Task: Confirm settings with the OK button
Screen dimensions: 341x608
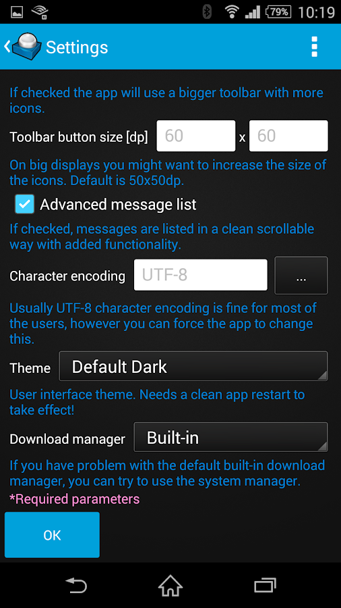Action: click(x=52, y=535)
